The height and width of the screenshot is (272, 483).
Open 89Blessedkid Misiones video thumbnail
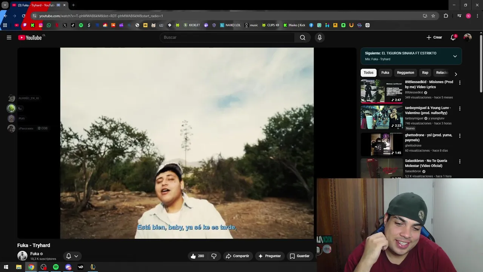coord(381,91)
